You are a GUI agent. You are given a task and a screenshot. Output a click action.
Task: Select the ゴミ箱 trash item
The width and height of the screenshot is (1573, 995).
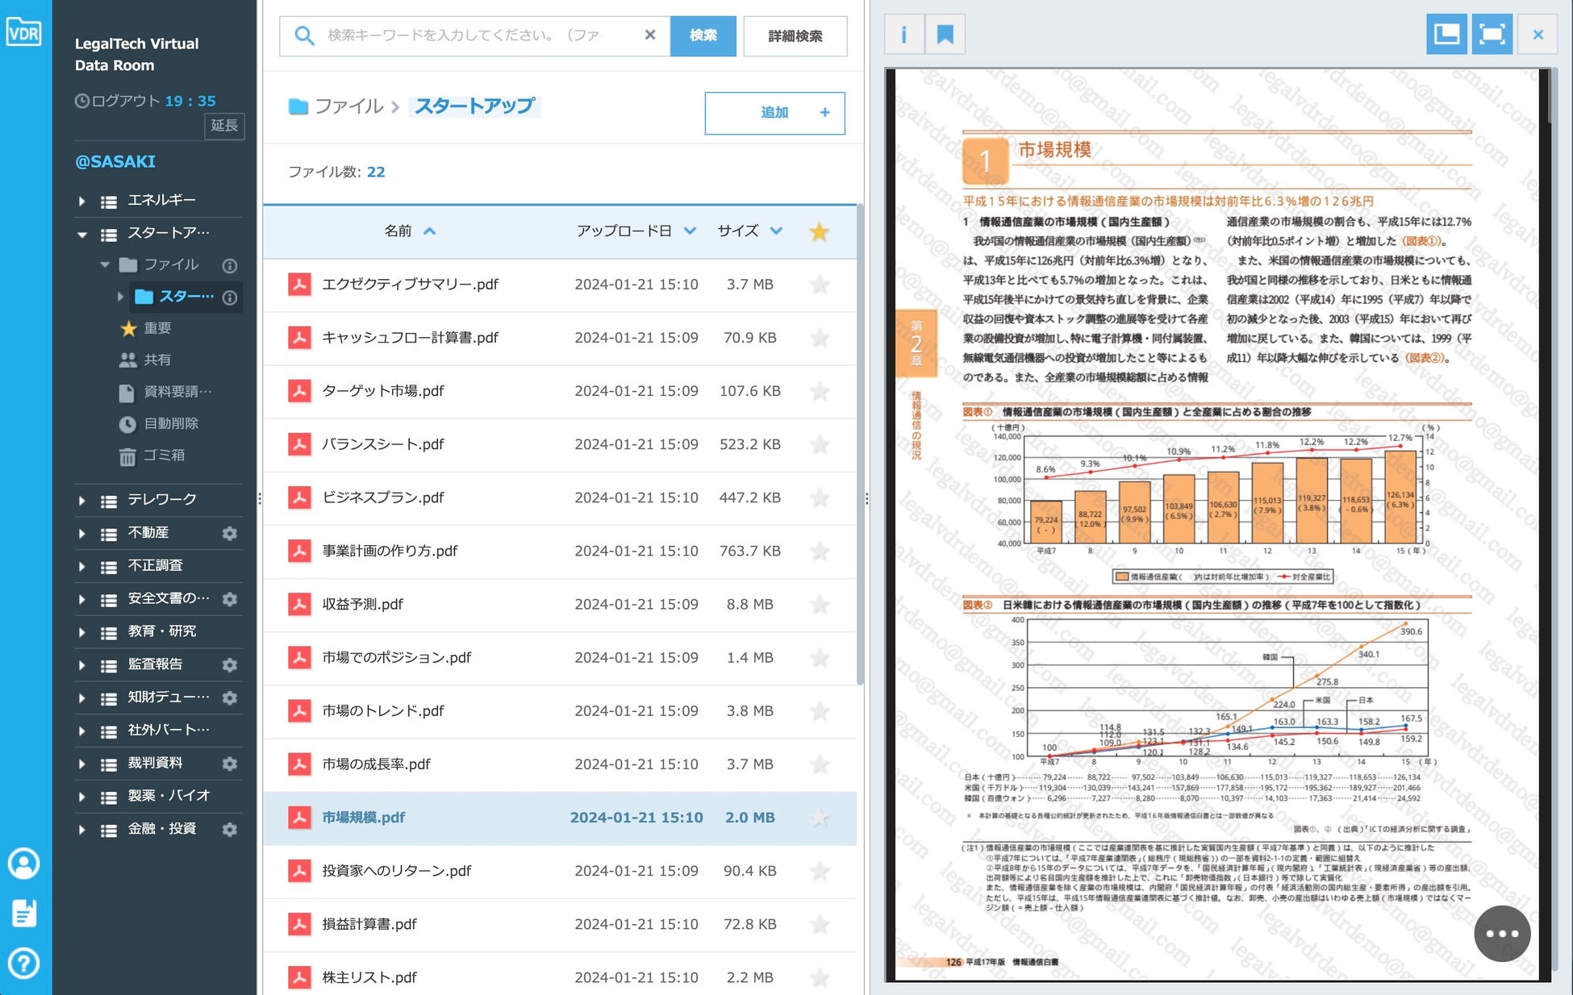point(163,456)
